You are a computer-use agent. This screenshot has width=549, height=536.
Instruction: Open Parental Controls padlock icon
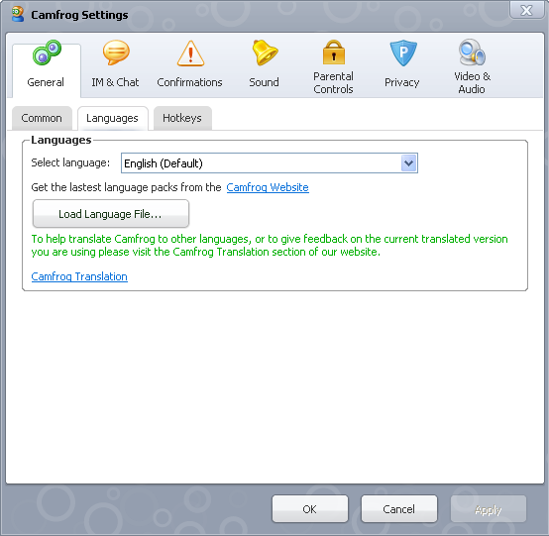tap(333, 53)
